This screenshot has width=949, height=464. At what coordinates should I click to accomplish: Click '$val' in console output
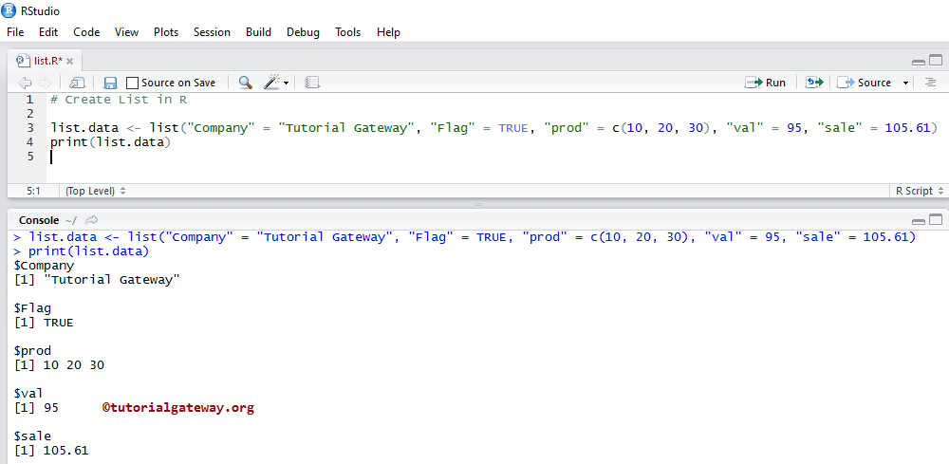[x=28, y=394]
